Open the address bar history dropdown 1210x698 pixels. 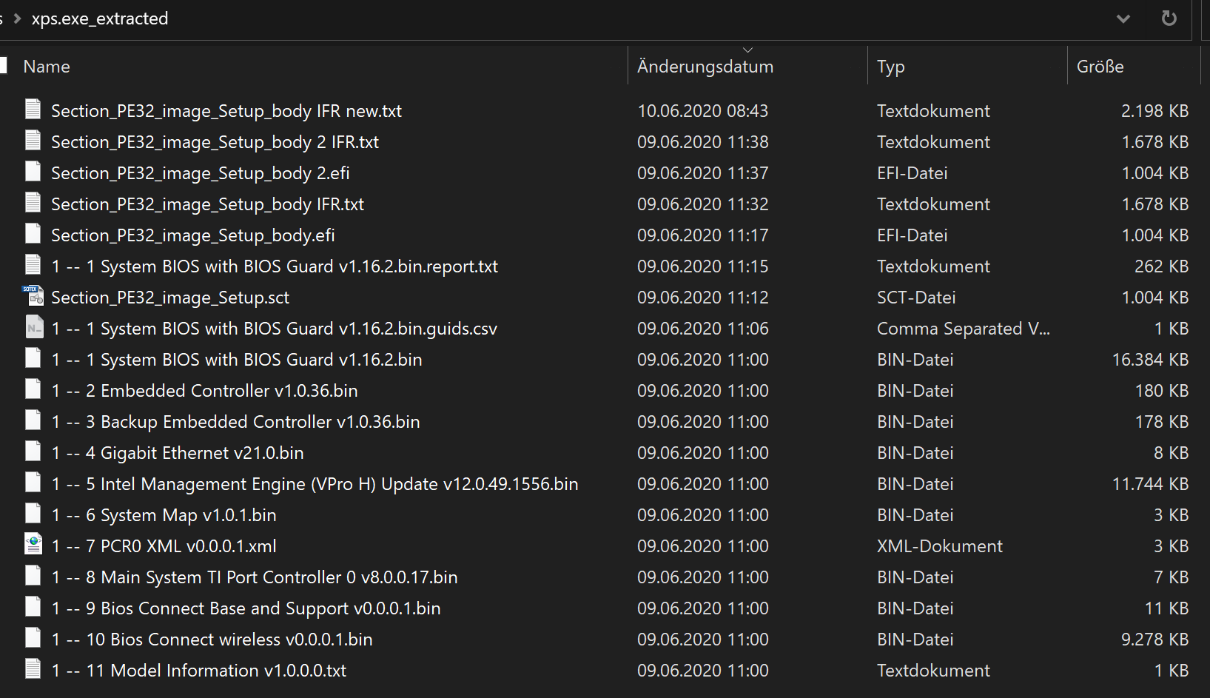pos(1123,19)
